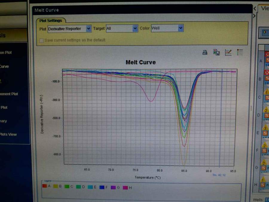
Task: Click the cyan E legend swatch
Action: click(90, 187)
